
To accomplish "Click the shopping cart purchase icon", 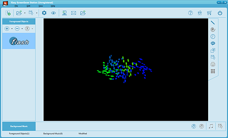I will [209, 13].
